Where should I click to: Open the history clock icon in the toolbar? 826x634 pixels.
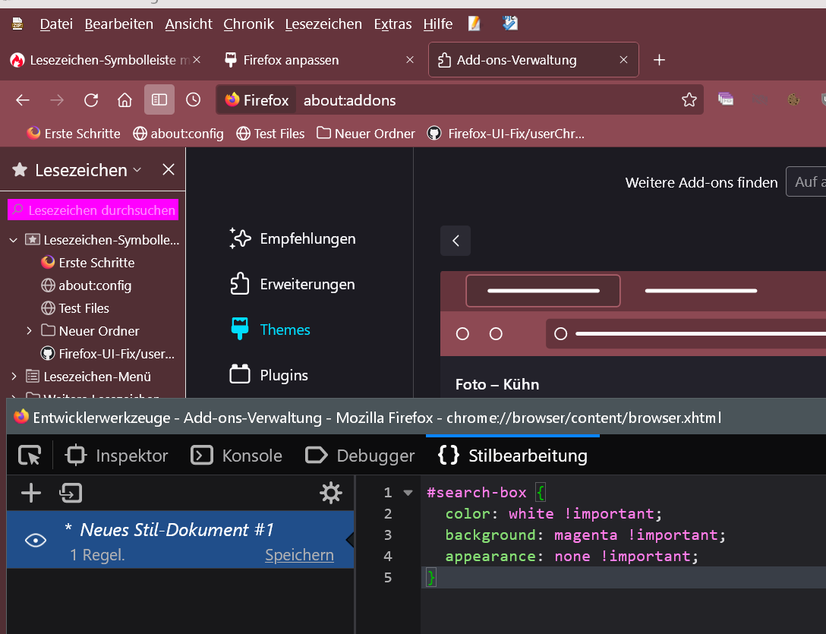coord(194,99)
